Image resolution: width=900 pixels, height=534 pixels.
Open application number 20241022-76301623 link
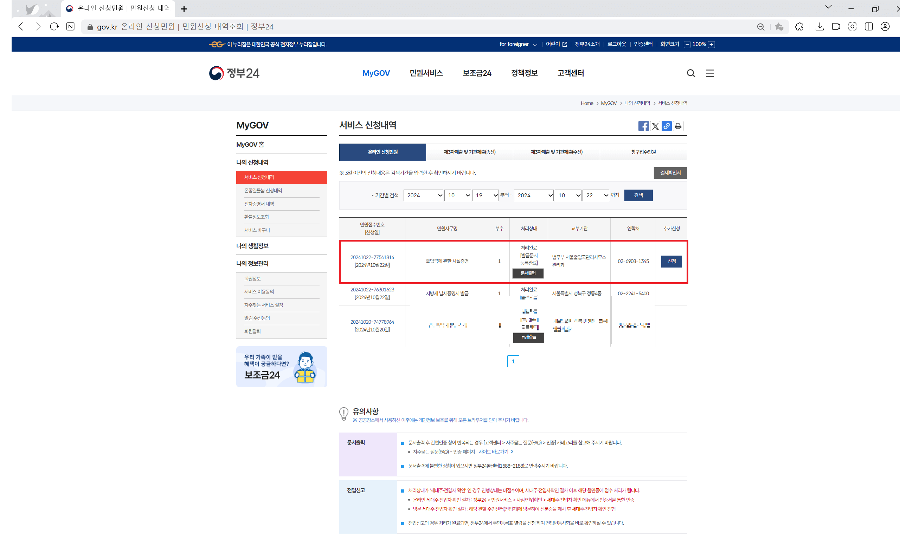pyautogui.click(x=372, y=290)
